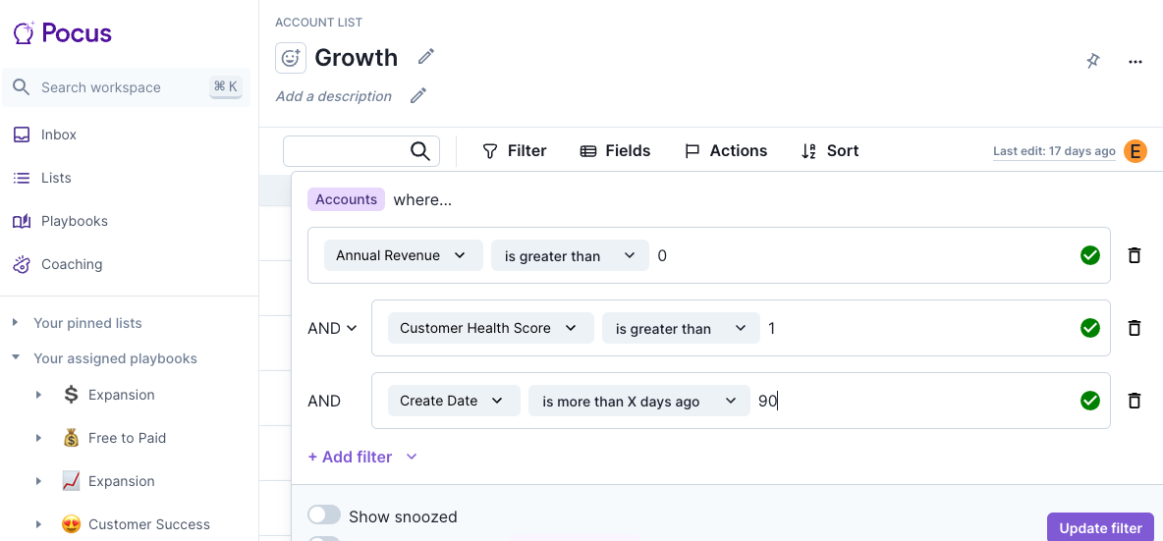Open the "is more than X days ago" dropdown
The image size is (1163, 541).
click(639, 401)
